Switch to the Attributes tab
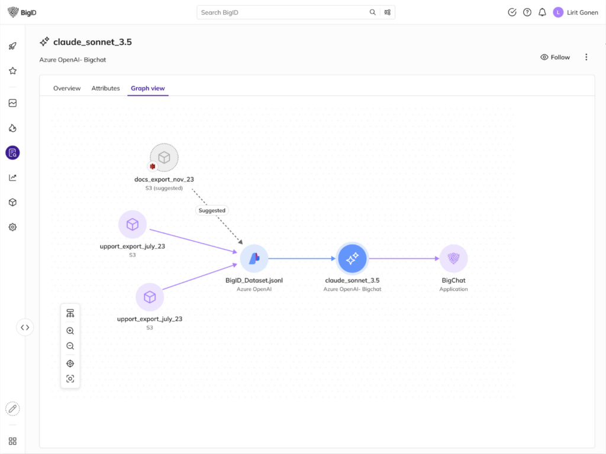This screenshot has width=606, height=454. tap(105, 89)
